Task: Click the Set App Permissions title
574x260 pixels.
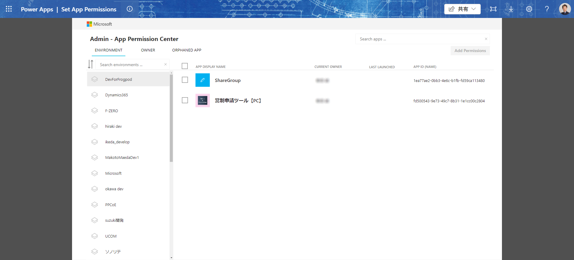Action: click(89, 9)
